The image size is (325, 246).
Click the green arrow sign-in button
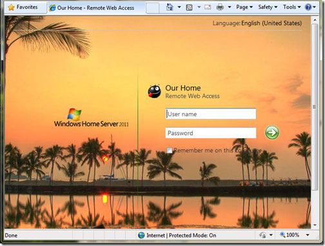pos(272,132)
